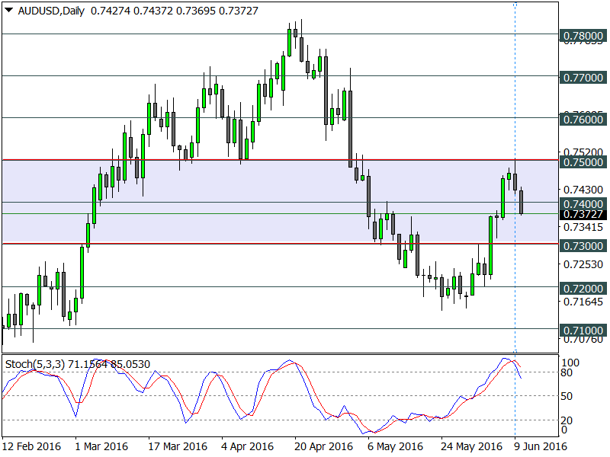
Task: Select the AUDUSD,Daily chart title text
Action: tap(51, 11)
